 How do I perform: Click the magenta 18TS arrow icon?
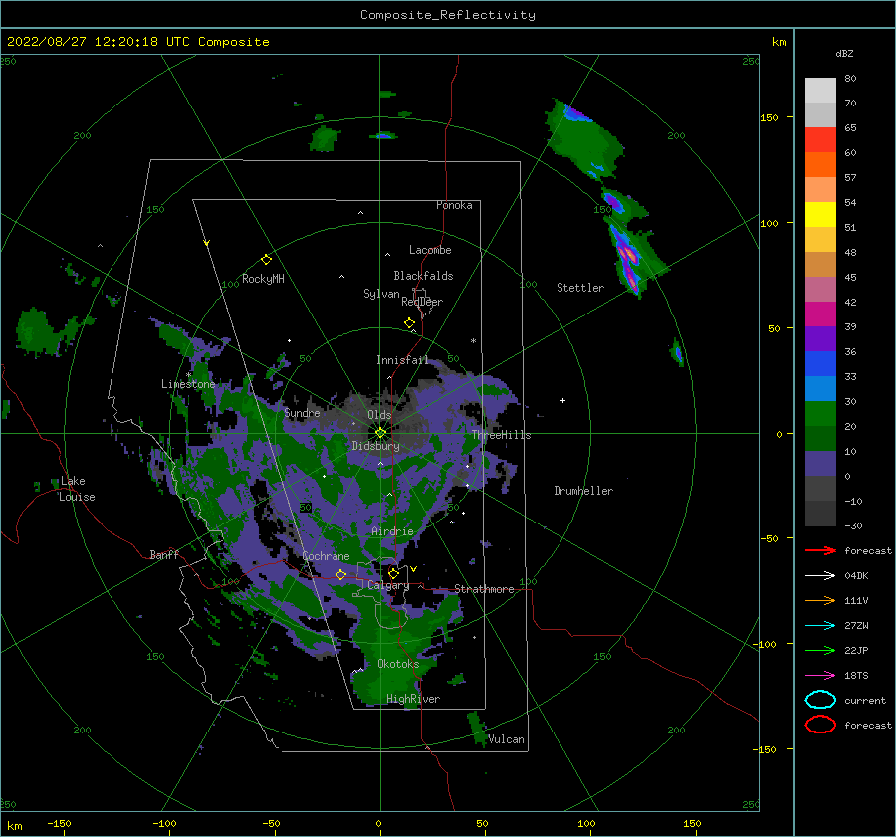coord(820,676)
